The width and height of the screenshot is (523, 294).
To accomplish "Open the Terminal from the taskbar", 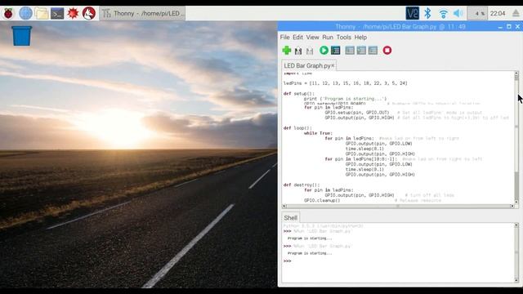I will point(57,14).
